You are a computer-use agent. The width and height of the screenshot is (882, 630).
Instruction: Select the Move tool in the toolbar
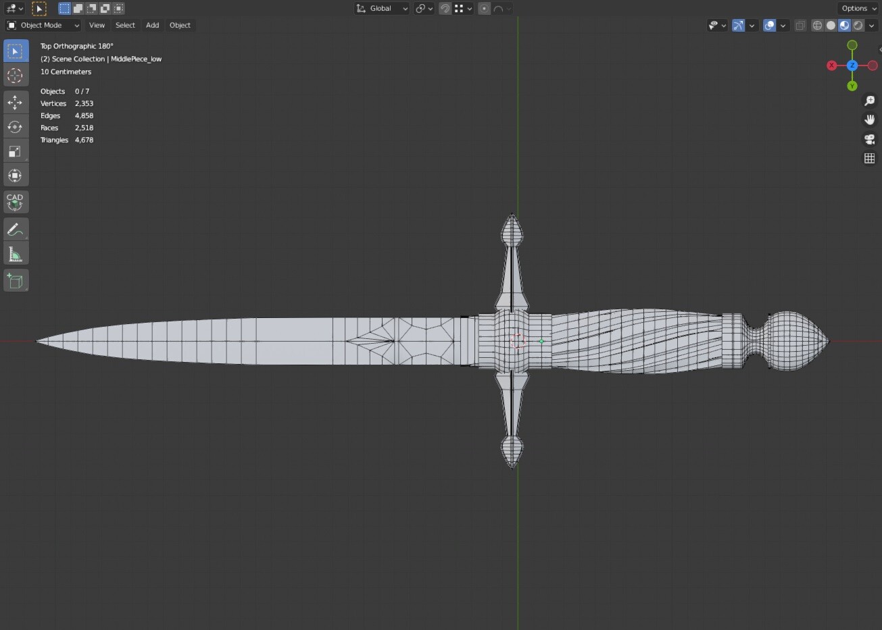point(16,102)
